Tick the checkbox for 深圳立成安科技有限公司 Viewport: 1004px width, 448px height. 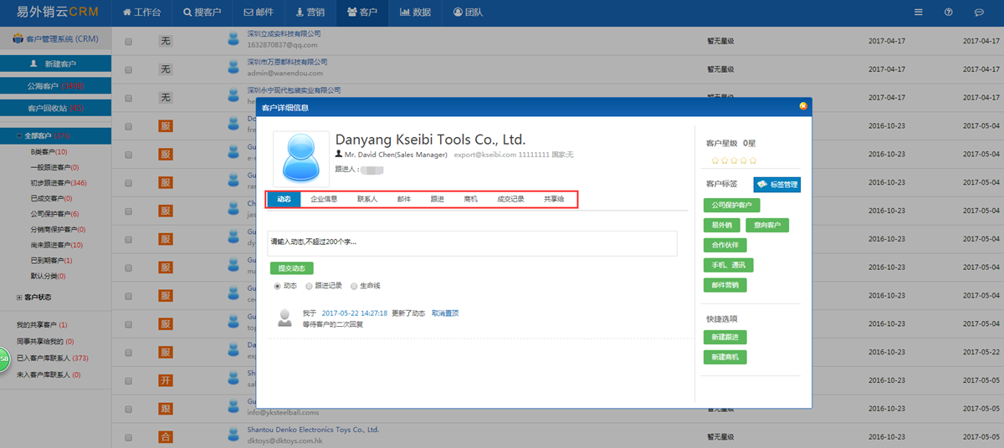coord(128,41)
